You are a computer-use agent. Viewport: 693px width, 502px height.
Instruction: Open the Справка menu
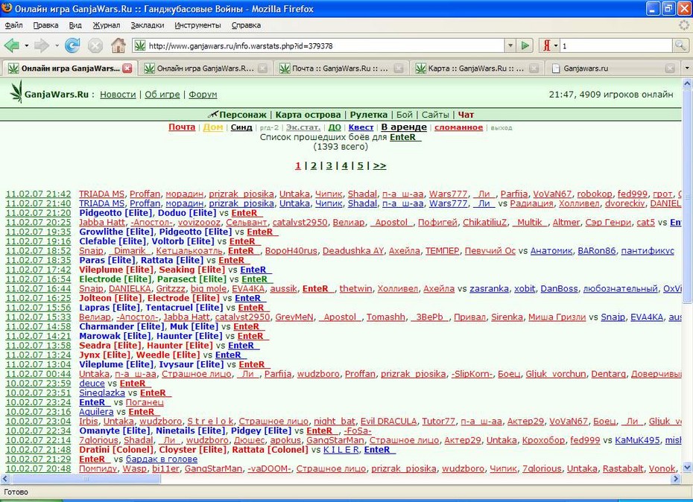click(x=246, y=25)
